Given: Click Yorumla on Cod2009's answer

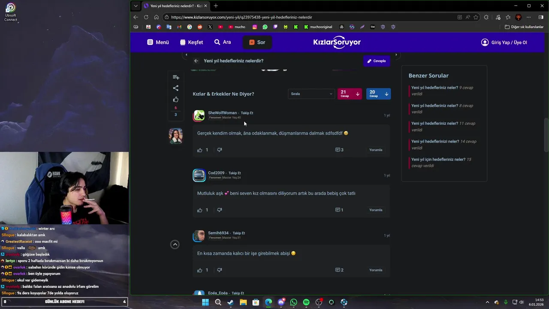Looking at the screenshot, I should (x=376, y=210).
